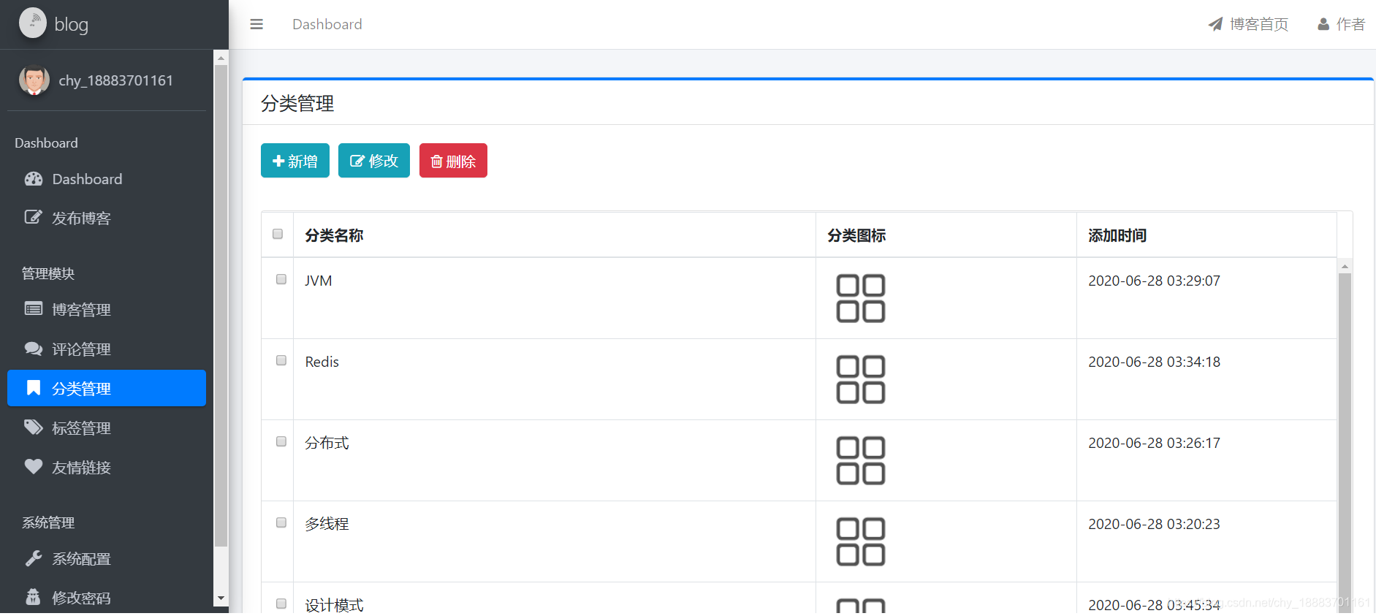Check the JVM row checkbox
Image resolution: width=1376 pixels, height=616 pixels.
[x=281, y=279]
